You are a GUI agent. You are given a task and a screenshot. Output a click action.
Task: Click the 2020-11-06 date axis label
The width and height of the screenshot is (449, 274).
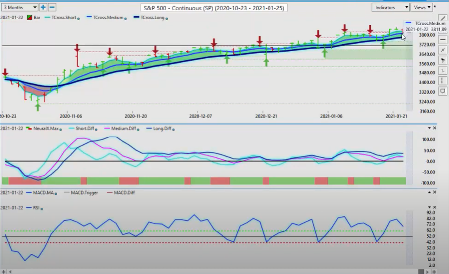(71, 116)
